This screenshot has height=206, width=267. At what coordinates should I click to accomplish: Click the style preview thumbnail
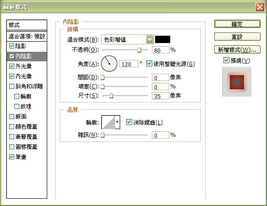click(237, 82)
